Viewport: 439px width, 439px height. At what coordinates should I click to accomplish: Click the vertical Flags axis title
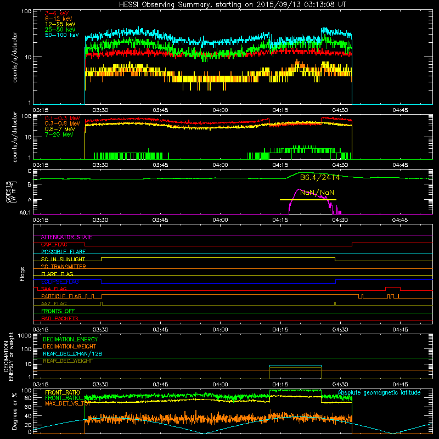tap(22, 274)
